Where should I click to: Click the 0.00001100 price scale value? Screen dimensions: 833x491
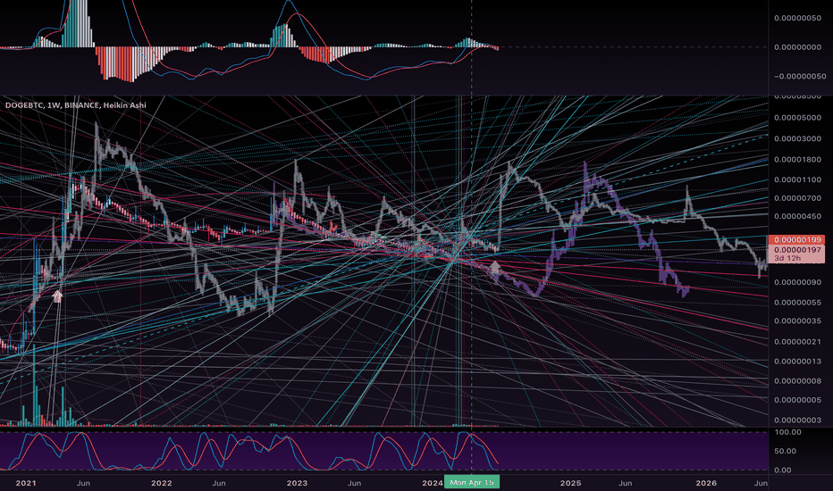(x=797, y=180)
